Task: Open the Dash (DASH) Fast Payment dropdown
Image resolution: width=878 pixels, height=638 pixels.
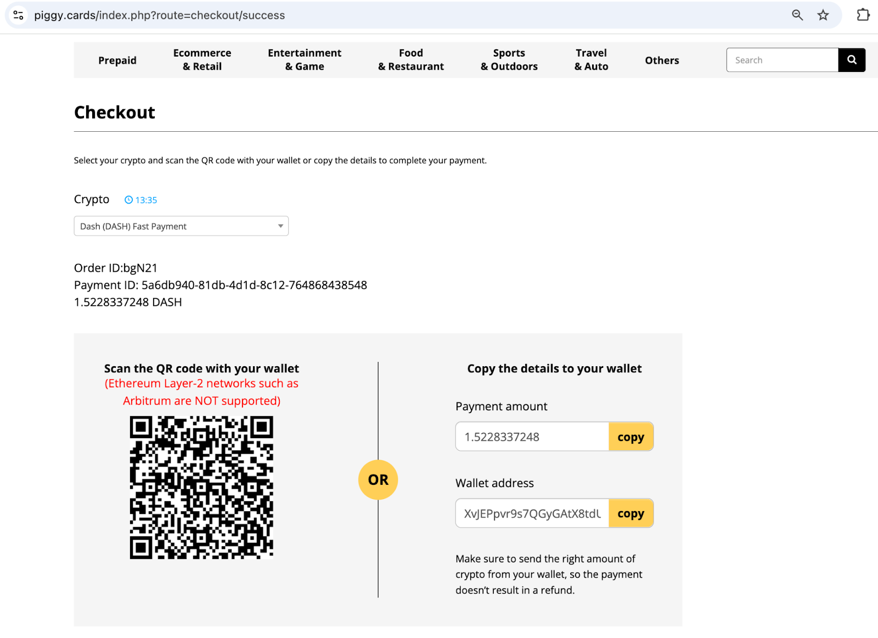Action: [181, 226]
